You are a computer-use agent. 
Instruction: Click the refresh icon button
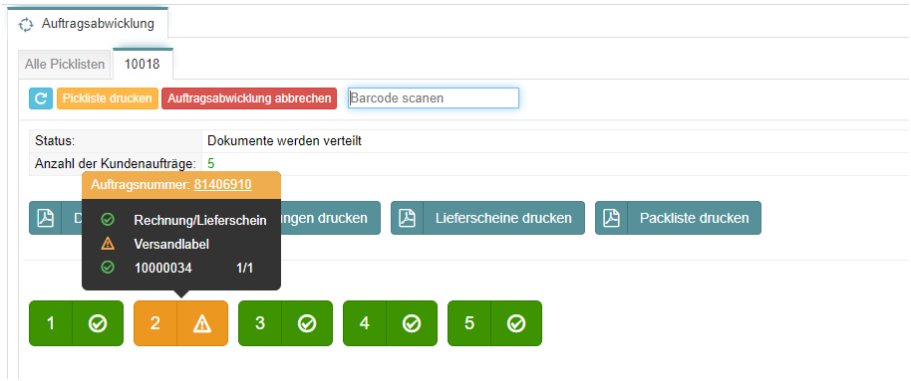[41, 98]
